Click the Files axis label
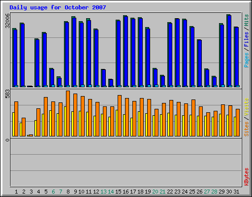This screenshot has height=197, width=252. click(247, 39)
